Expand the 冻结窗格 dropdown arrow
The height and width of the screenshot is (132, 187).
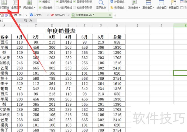point(140,8)
